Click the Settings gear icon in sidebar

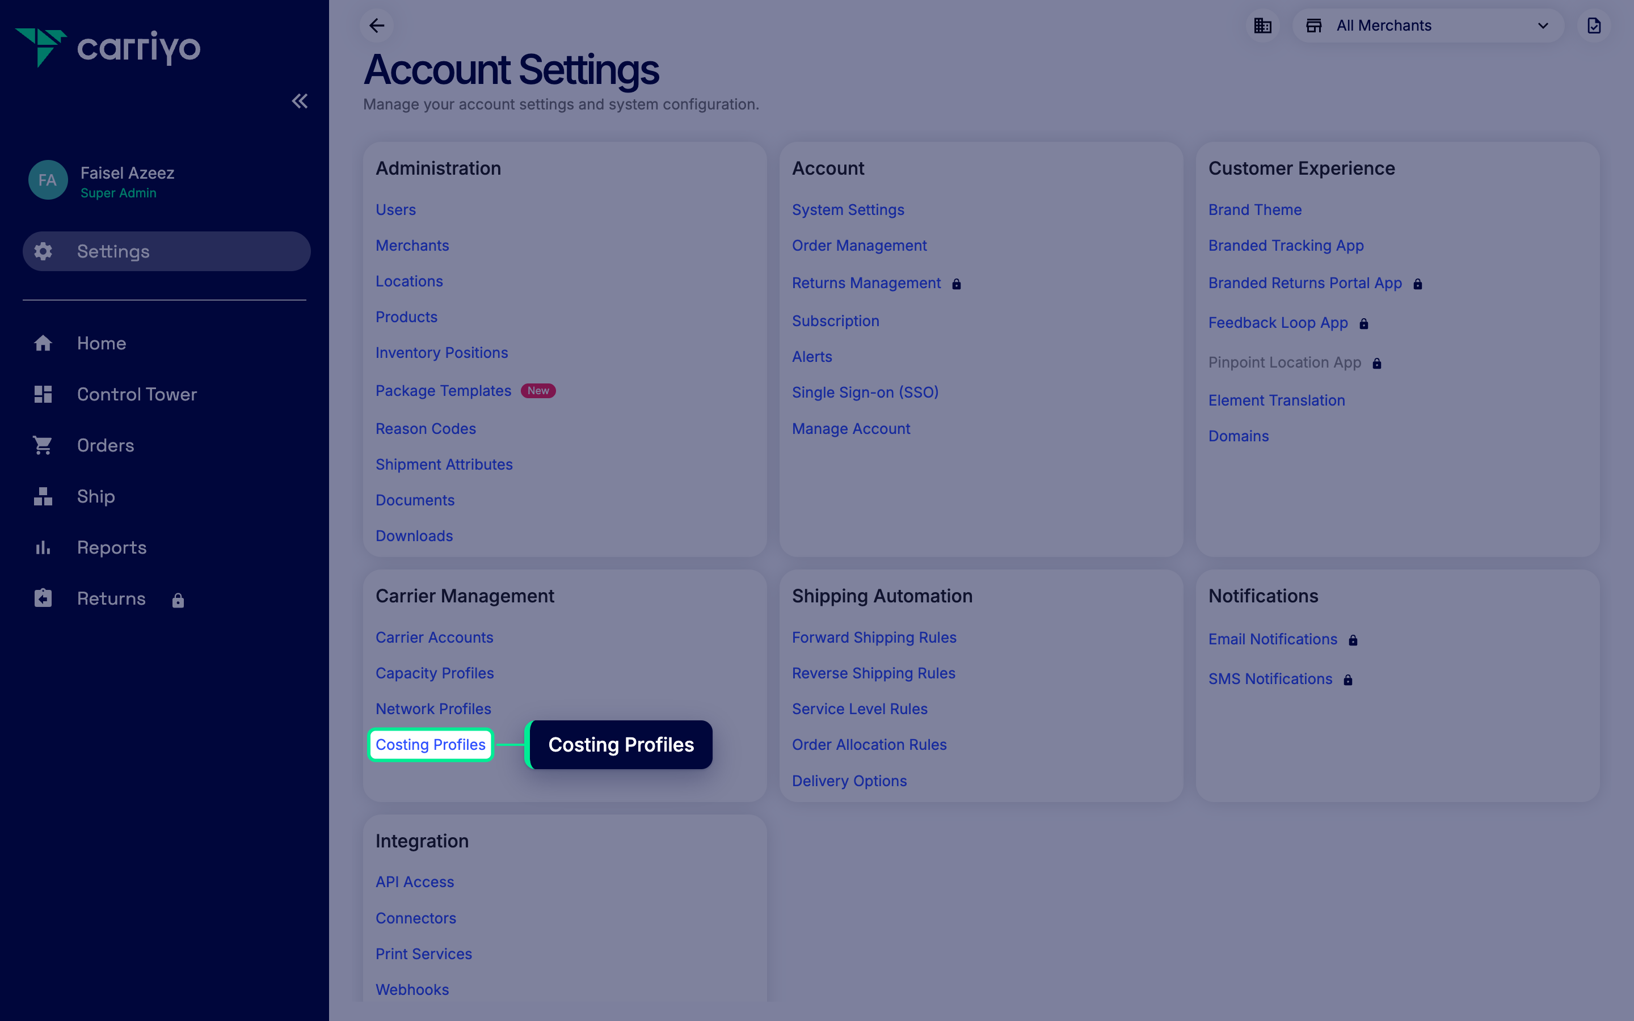coord(43,251)
